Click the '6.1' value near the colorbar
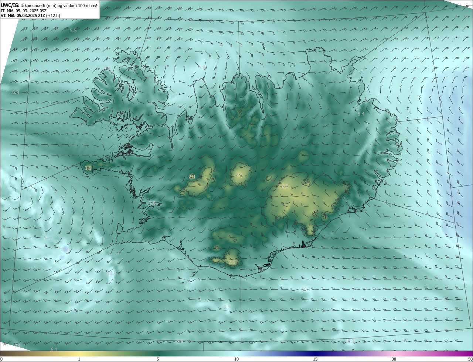Screen dimensions: 473x362 [x=54, y=349]
